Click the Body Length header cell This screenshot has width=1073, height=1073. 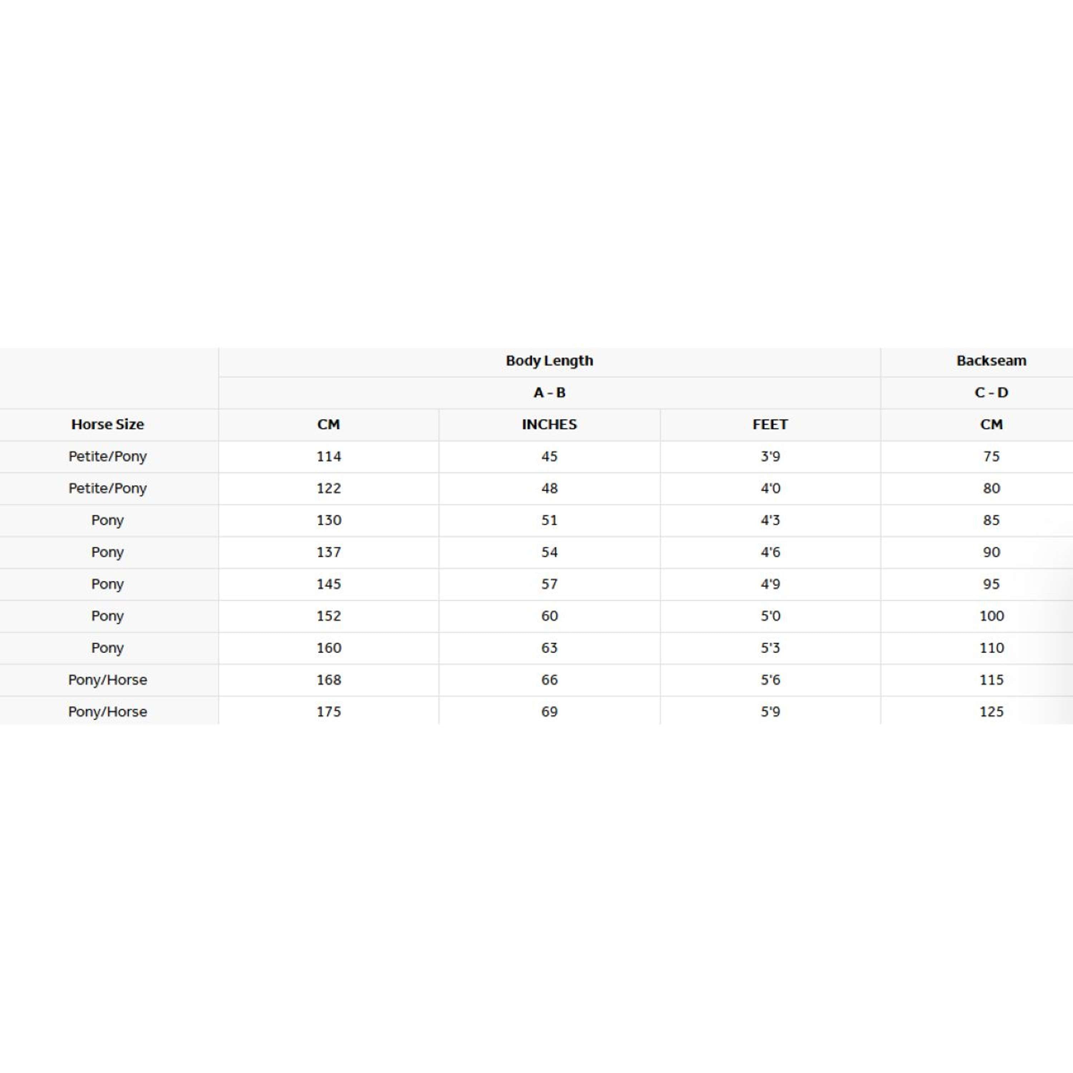coord(549,361)
